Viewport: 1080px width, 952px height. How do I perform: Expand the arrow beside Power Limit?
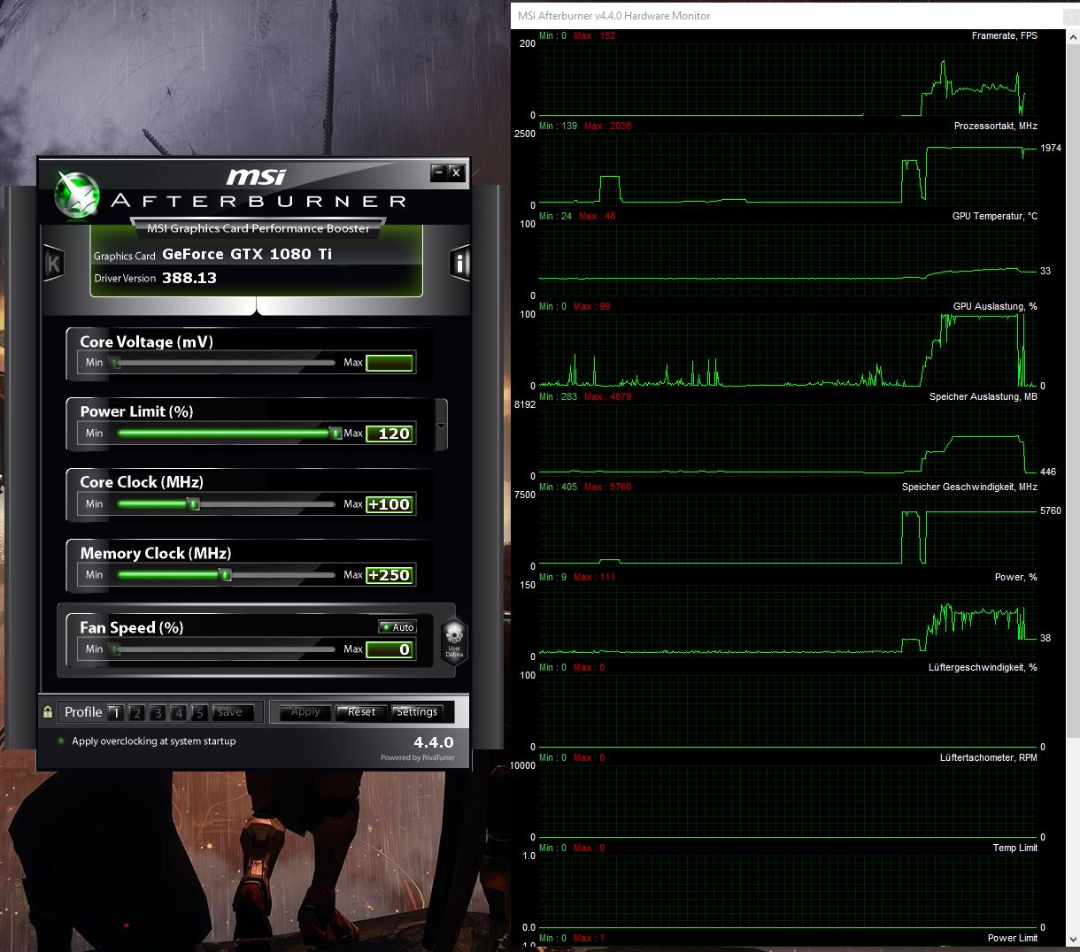(x=441, y=426)
